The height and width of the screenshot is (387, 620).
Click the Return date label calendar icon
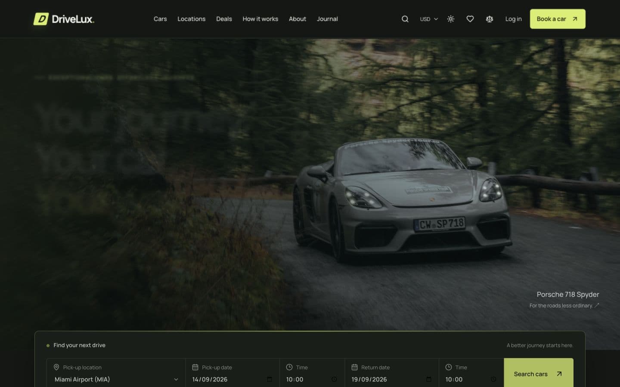(354, 367)
